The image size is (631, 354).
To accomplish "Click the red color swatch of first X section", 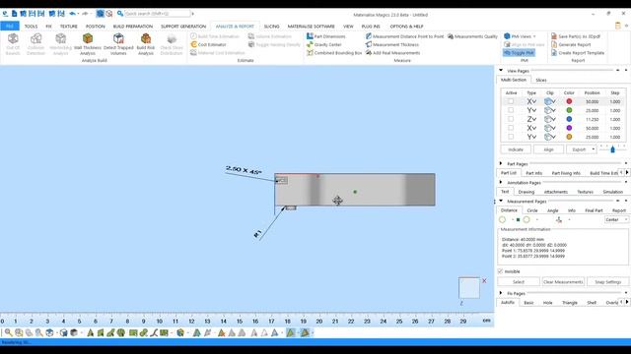I will click(569, 101).
